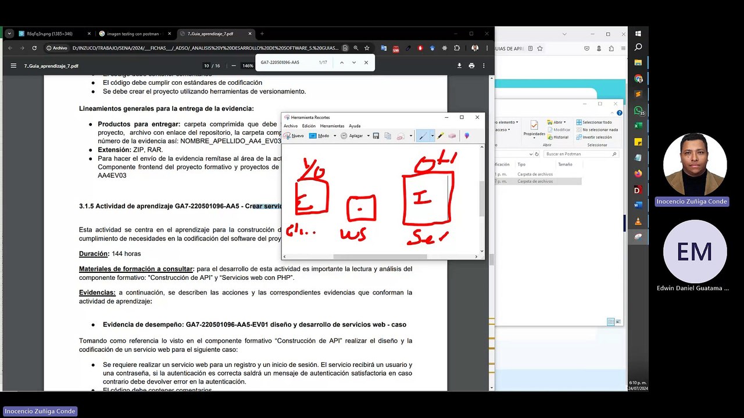This screenshot has height=418, width=744.
Task: Open the pen options dropdown arrow
Action: point(432,136)
